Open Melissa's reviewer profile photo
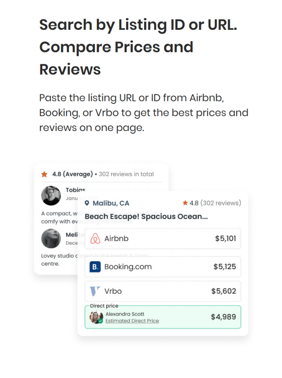 tap(51, 238)
